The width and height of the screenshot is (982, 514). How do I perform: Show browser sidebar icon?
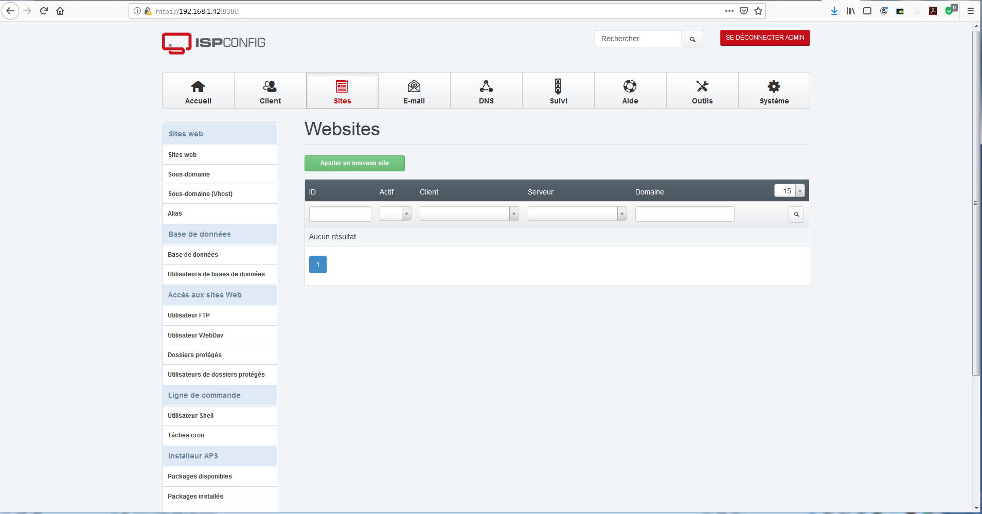click(x=867, y=11)
